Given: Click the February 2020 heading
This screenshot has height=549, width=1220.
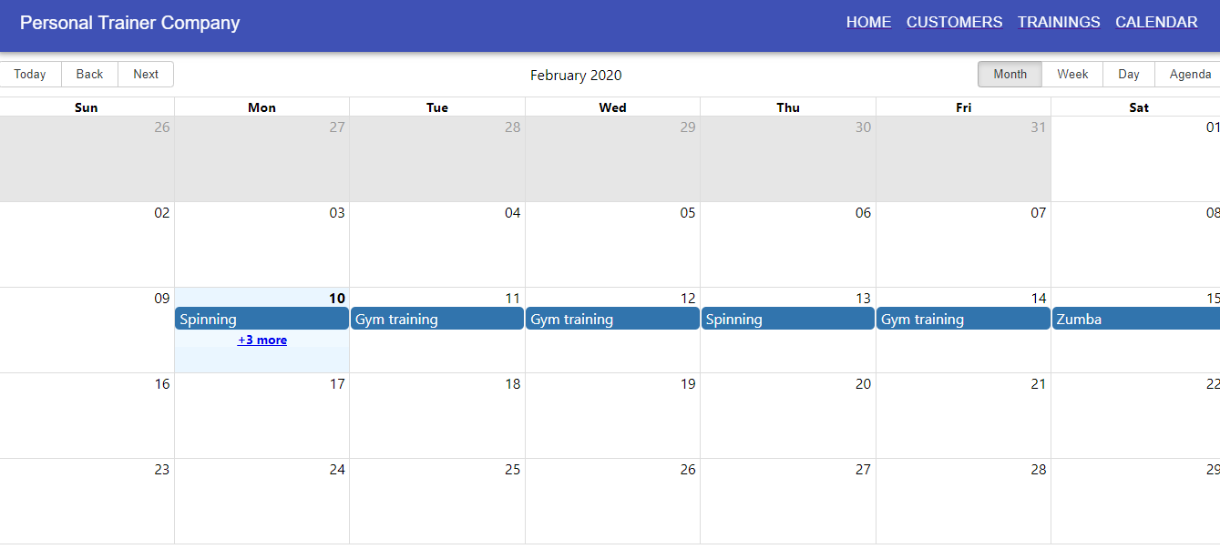Looking at the screenshot, I should click(576, 76).
